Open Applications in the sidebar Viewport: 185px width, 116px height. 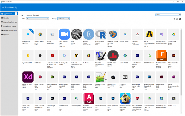point(9,14)
